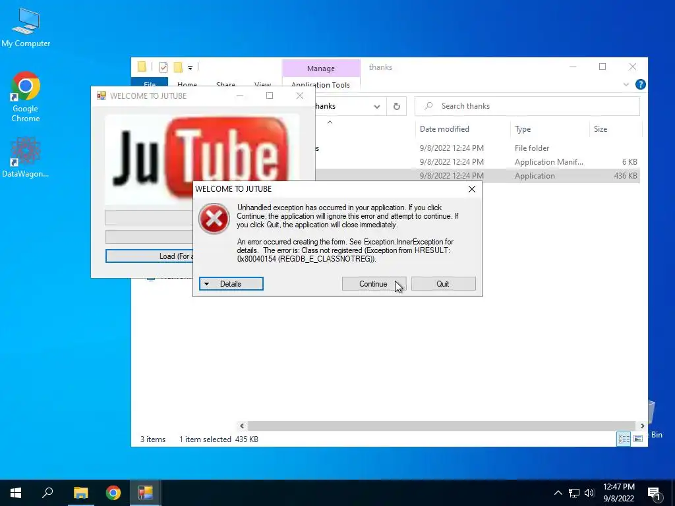The image size is (675, 506).
Task: Expand Details in the error dialog
Action: (231, 283)
